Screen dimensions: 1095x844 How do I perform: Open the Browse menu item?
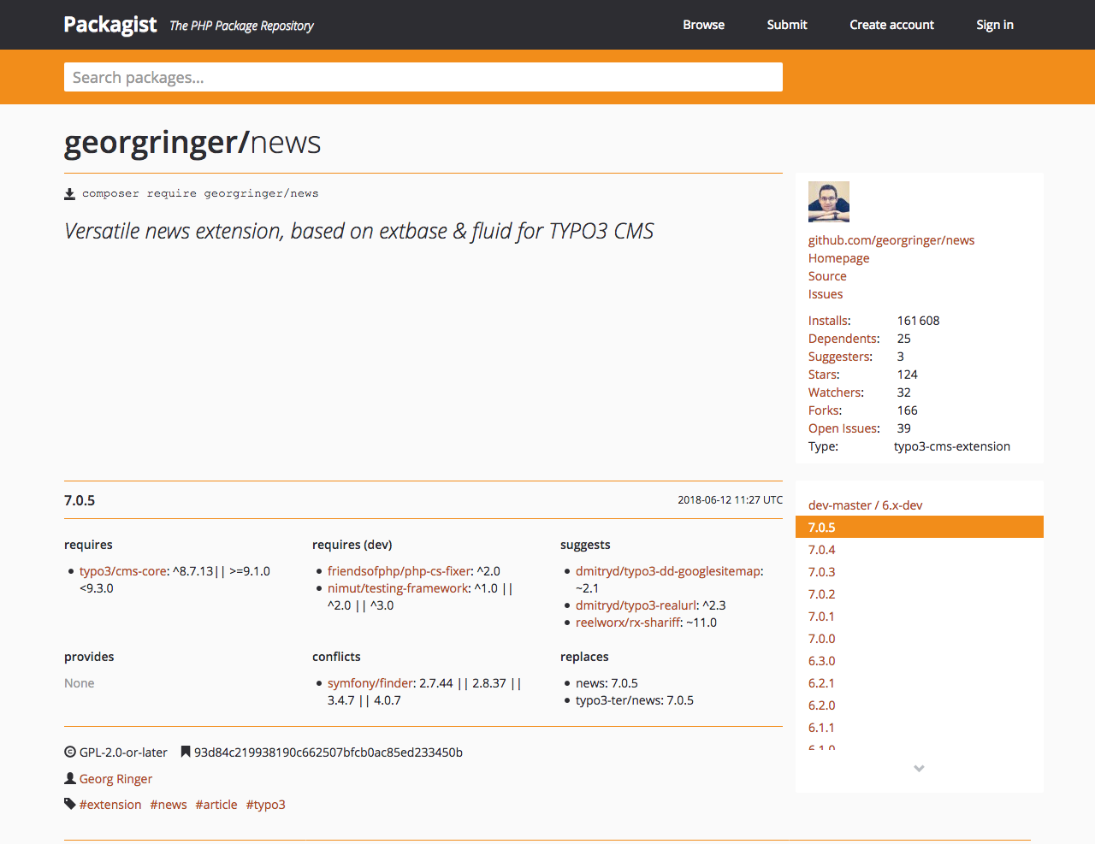[x=704, y=25]
